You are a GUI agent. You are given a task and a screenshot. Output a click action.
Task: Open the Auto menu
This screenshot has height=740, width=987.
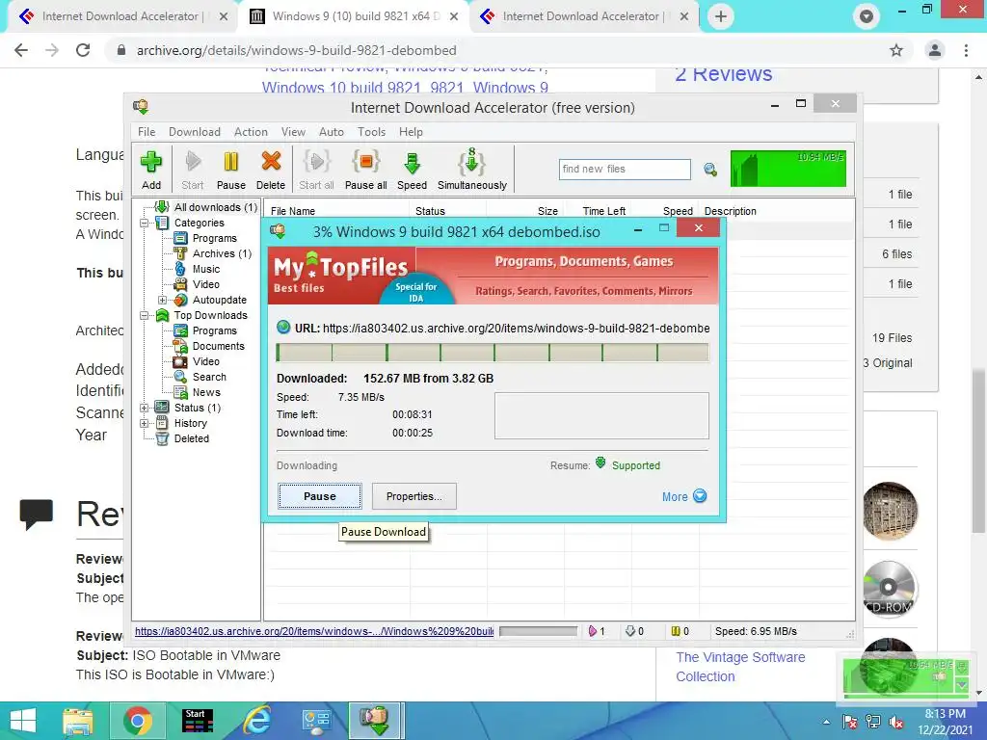(x=332, y=131)
